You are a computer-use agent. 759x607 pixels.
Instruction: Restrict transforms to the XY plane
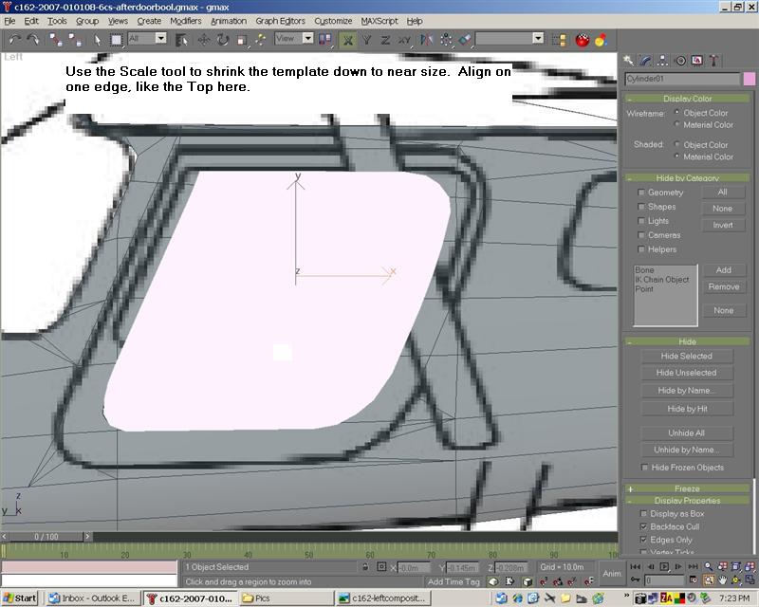[x=405, y=40]
